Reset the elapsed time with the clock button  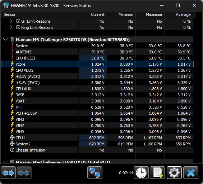[141, 173]
